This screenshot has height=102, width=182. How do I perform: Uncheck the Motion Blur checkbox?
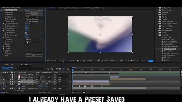pyautogui.click(x=26, y=33)
